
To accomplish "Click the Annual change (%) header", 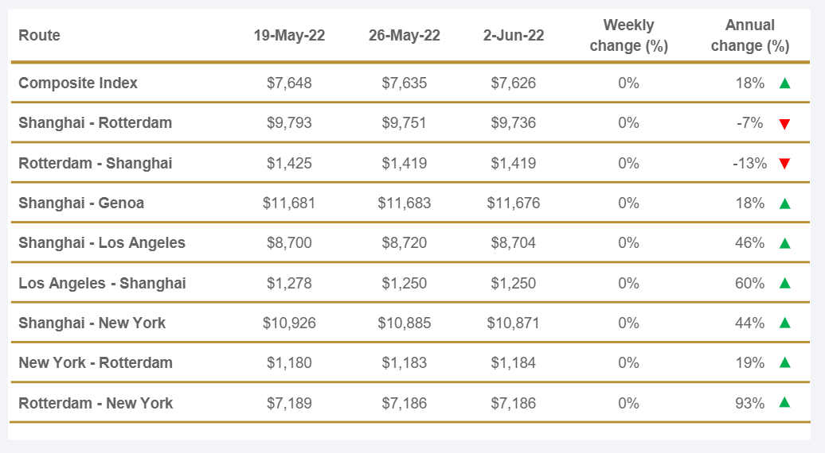I will [x=749, y=36].
